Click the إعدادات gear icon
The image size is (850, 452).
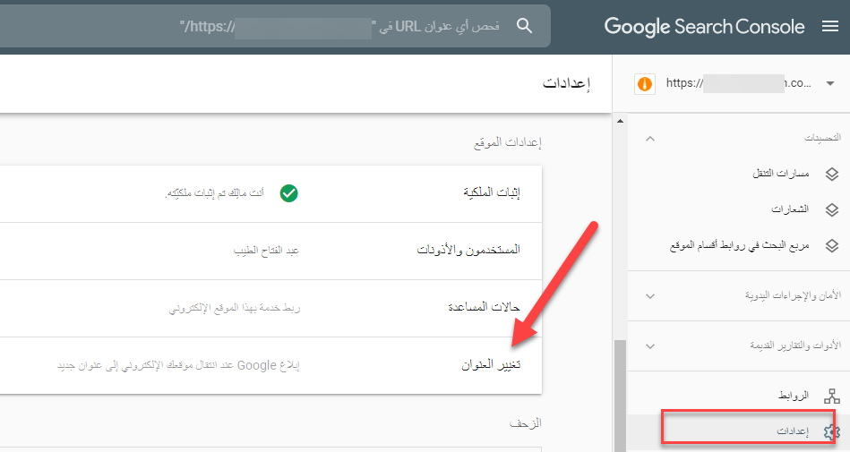pos(831,431)
